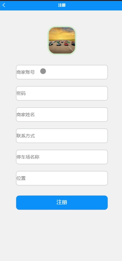Screen dimensions: 122x261
Task: Tap the 位置 placeholder label
Action: pyautogui.click(x=21, y=178)
